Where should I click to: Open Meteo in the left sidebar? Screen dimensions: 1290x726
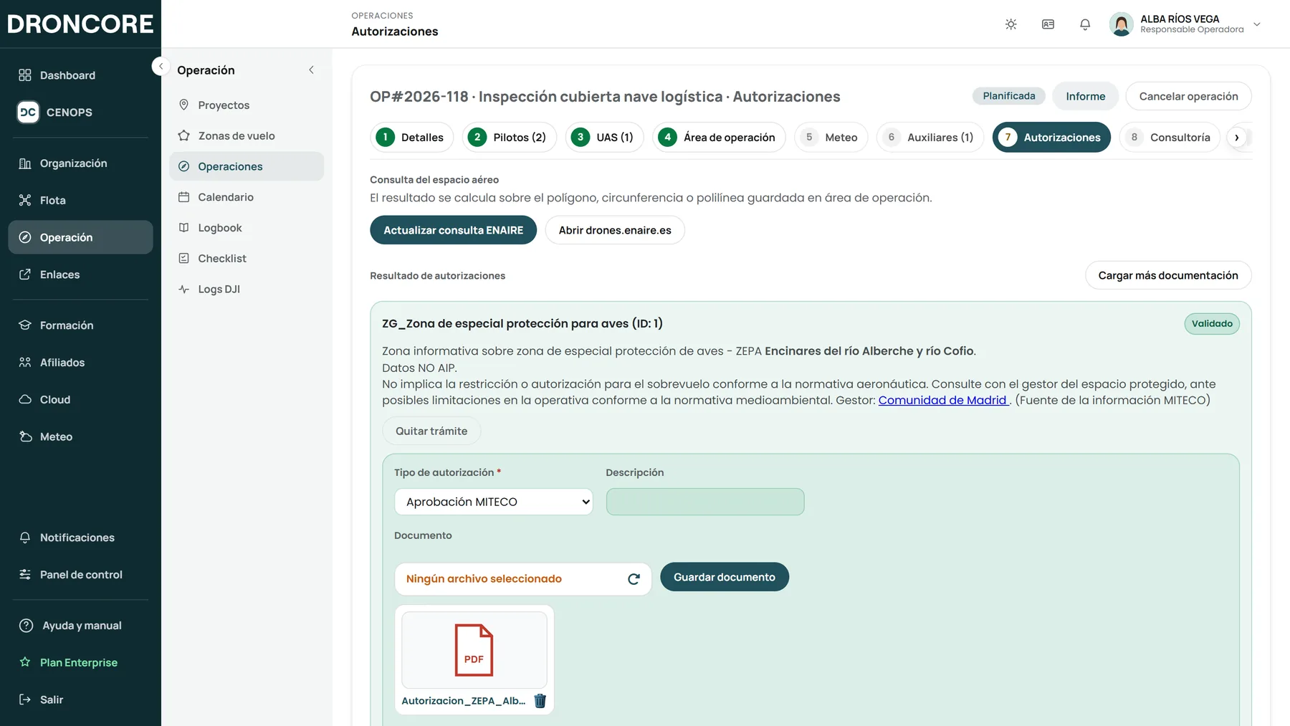(x=80, y=436)
